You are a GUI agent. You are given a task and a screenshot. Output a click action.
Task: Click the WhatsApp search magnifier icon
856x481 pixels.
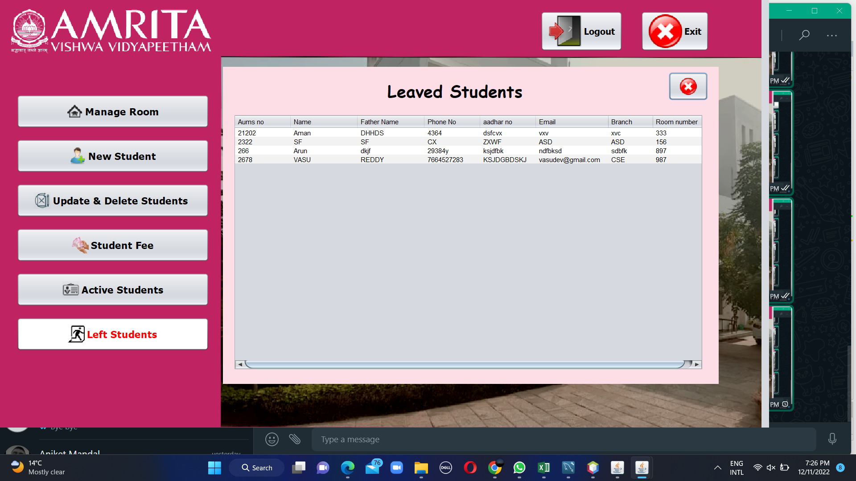coord(804,35)
